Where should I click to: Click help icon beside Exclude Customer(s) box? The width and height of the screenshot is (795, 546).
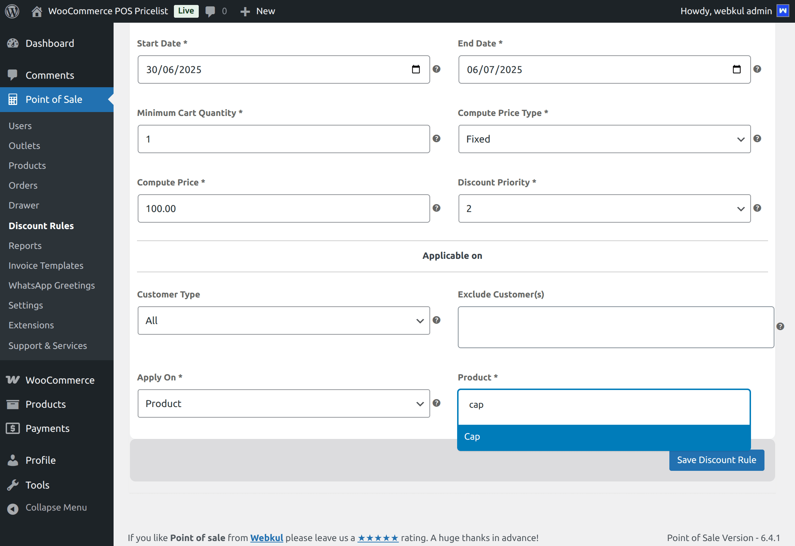780,327
